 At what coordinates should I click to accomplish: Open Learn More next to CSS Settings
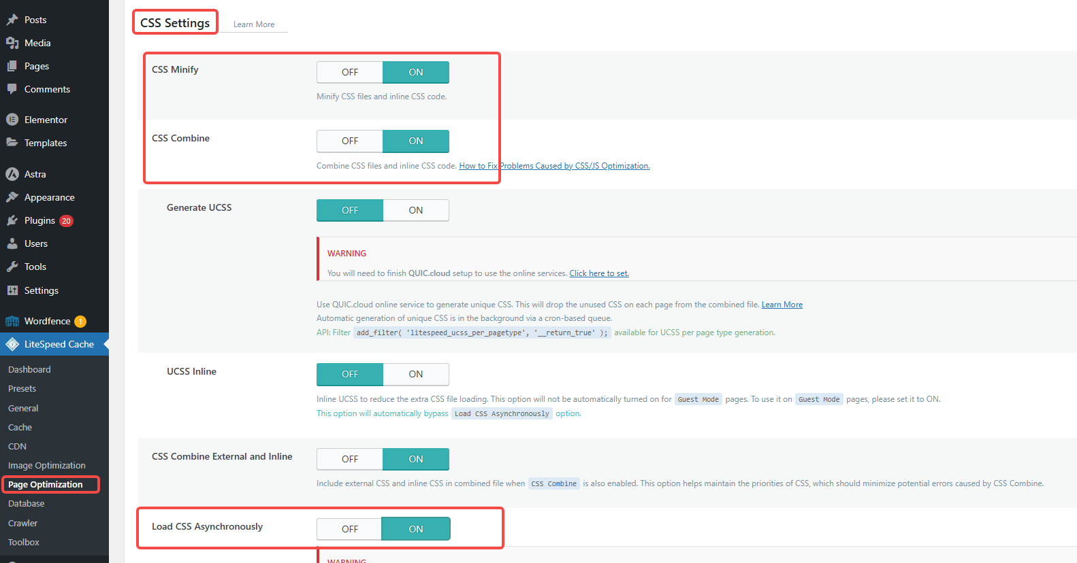pos(254,24)
